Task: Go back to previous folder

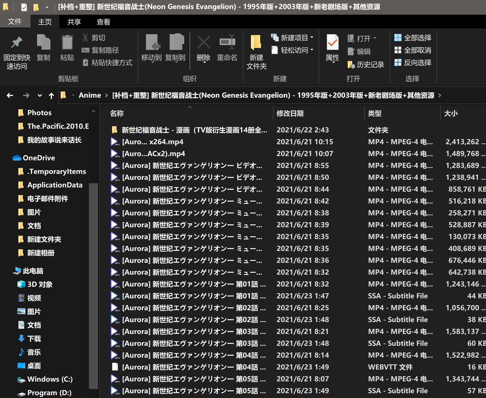Action: tap(10, 95)
